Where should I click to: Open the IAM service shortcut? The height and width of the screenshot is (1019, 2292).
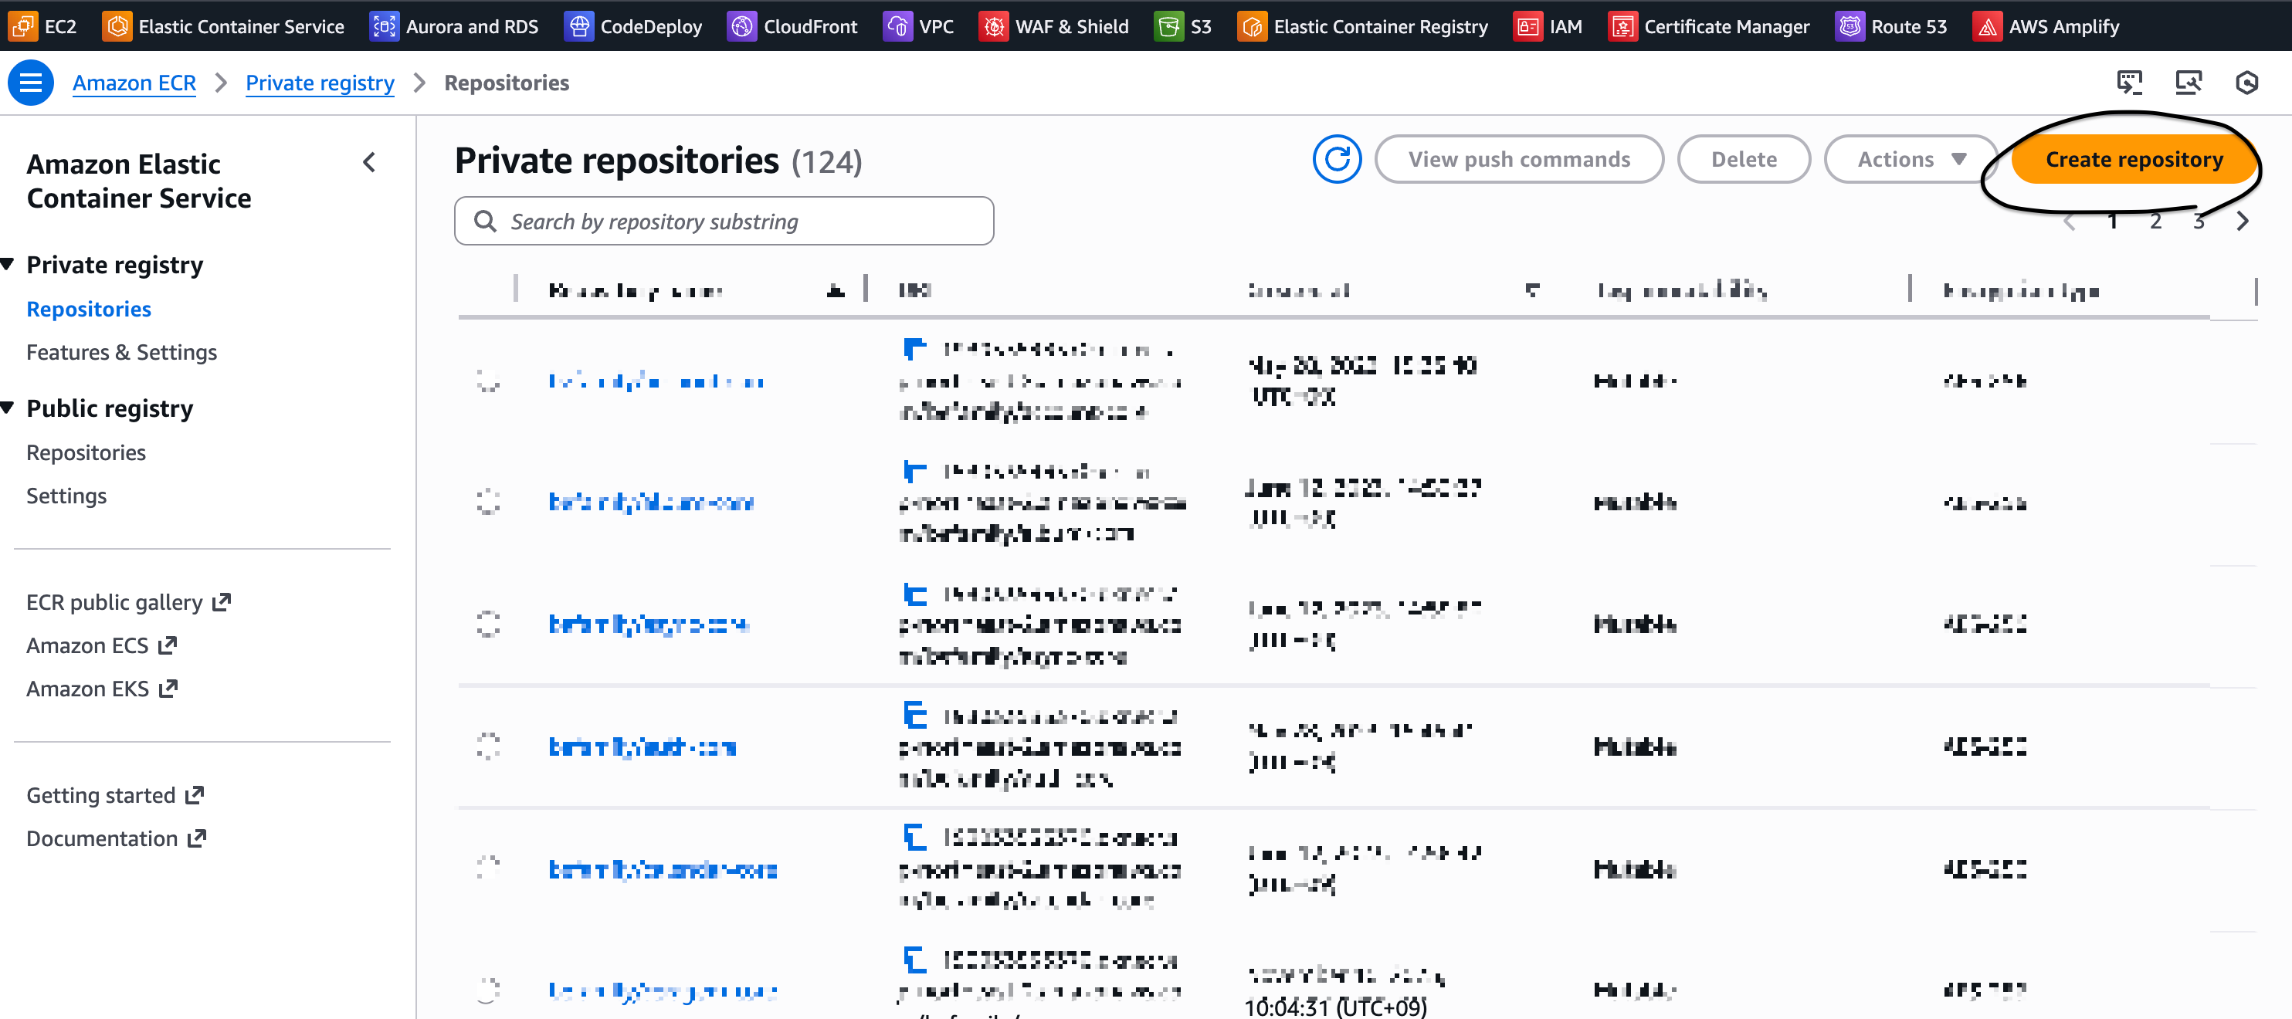1548,27
